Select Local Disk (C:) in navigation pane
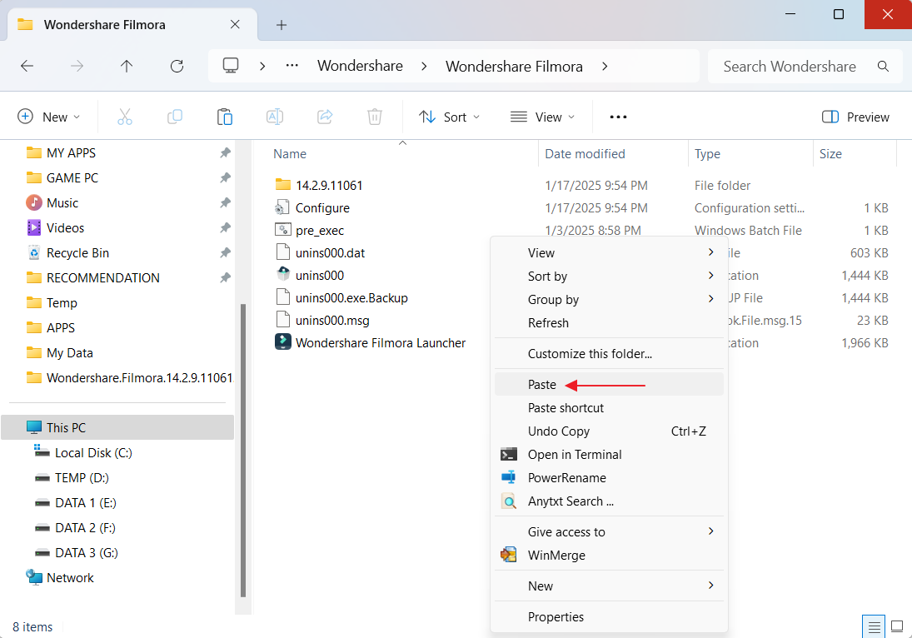 click(x=93, y=452)
